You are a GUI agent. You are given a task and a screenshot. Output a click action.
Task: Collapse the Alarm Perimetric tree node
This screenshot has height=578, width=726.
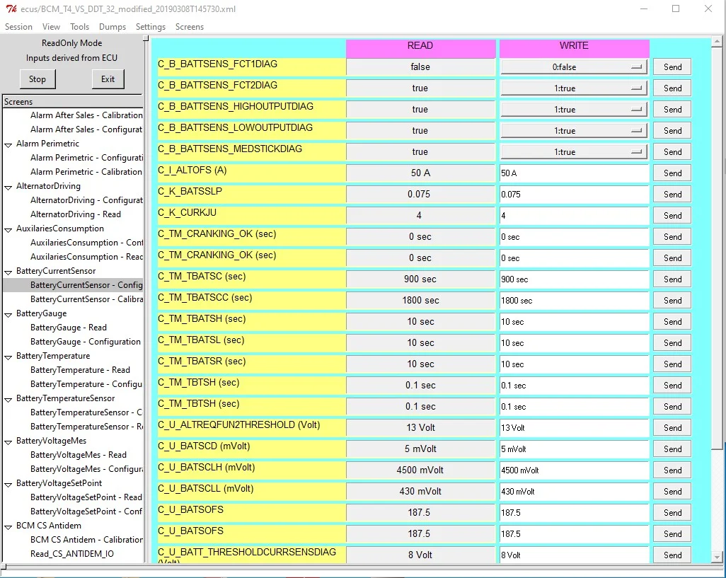[8, 144]
